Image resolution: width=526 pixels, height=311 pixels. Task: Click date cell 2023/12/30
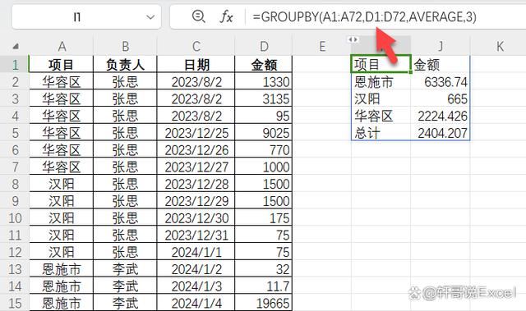tap(196, 218)
